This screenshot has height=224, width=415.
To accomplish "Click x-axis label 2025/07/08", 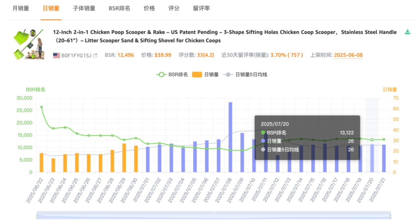I will pyautogui.click(x=224, y=190).
